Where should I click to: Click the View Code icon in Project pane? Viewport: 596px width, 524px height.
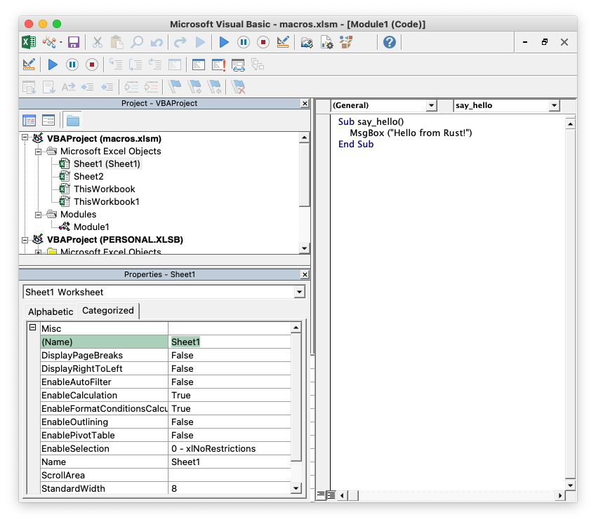pos(29,121)
